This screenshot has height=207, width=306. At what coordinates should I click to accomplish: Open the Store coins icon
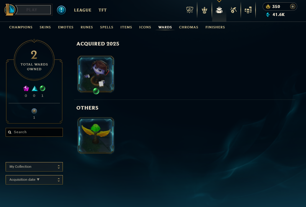tap(248, 10)
